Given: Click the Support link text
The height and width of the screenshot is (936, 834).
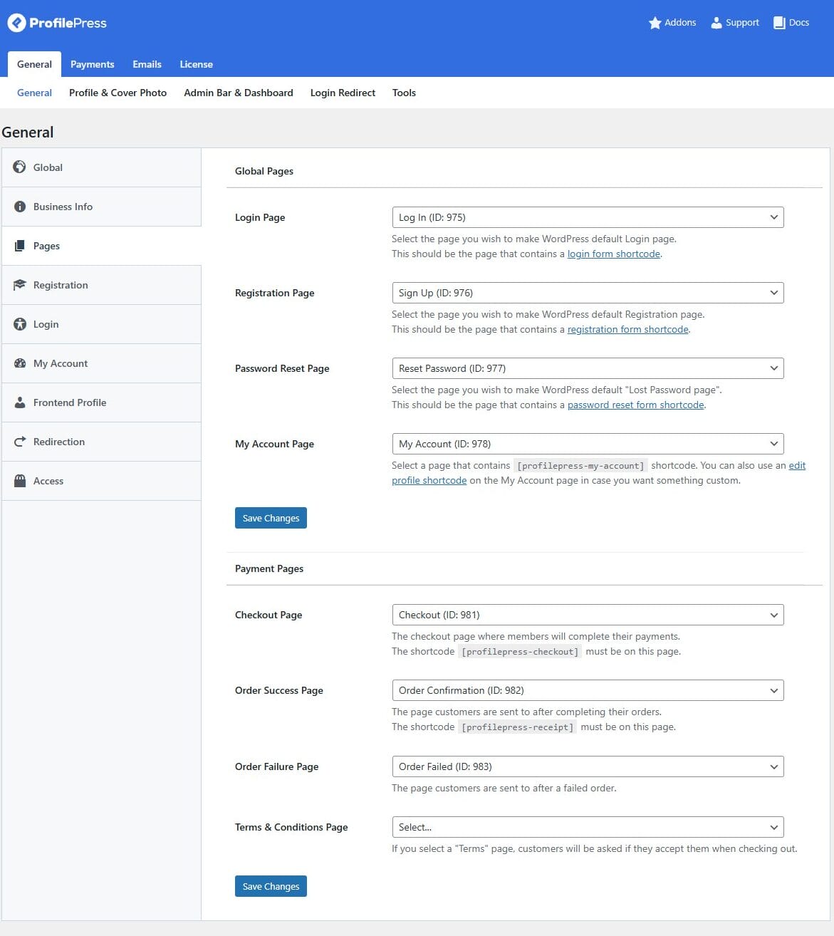Looking at the screenshot, I should coord(742,23).
